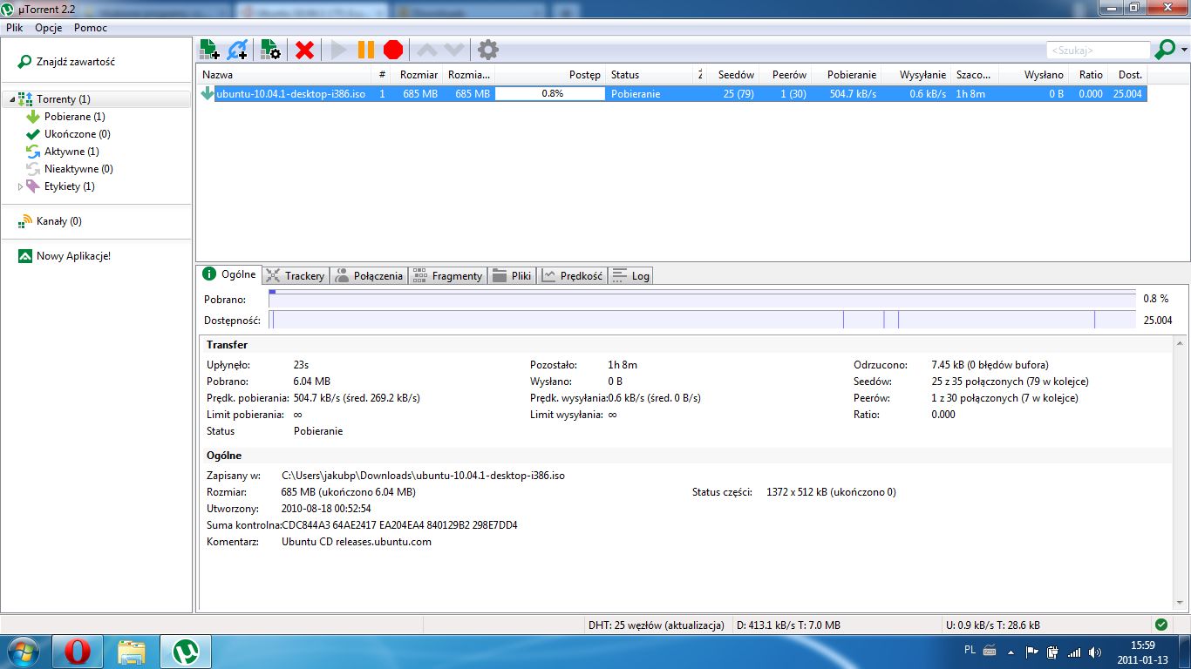Viewport: 1191px width, 669px height.
Task: Click the Add Torrent toolbar icon
Action: [209, 50]
